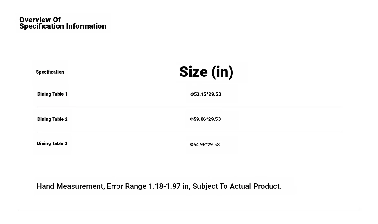The image size is (378, 224).
Task: Click the Φ53.15*29.53 size value
Action: coord(205,94)
